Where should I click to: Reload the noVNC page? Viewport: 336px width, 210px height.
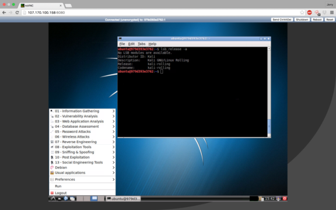[17, 13]
